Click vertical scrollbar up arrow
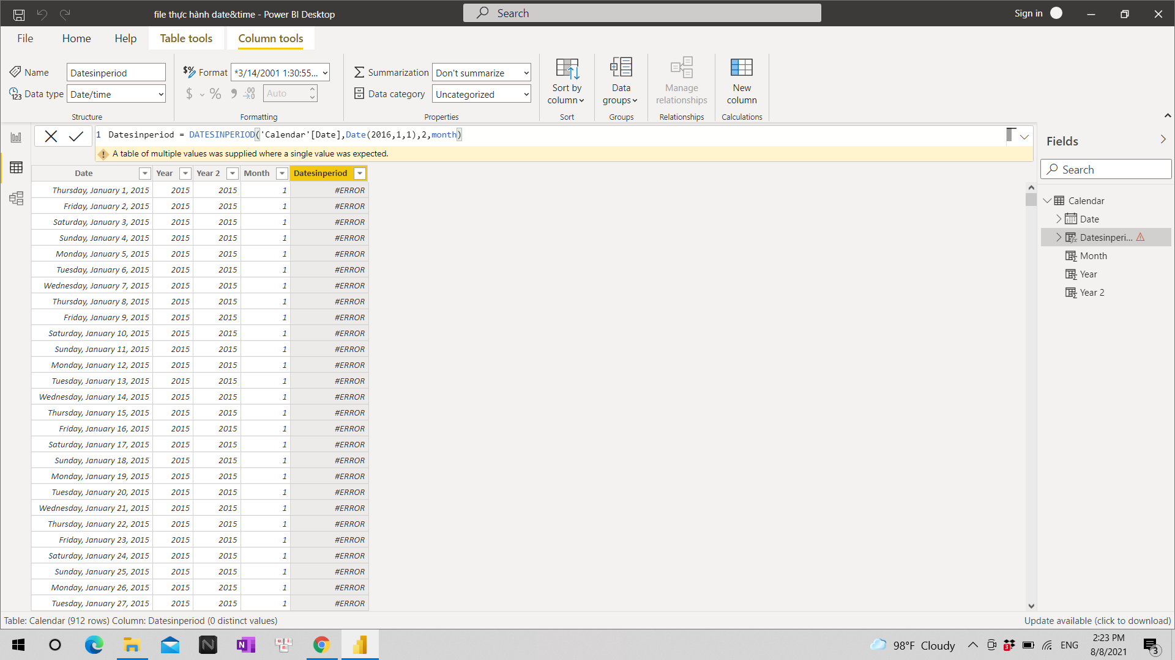 click(x=1031, y=188)
